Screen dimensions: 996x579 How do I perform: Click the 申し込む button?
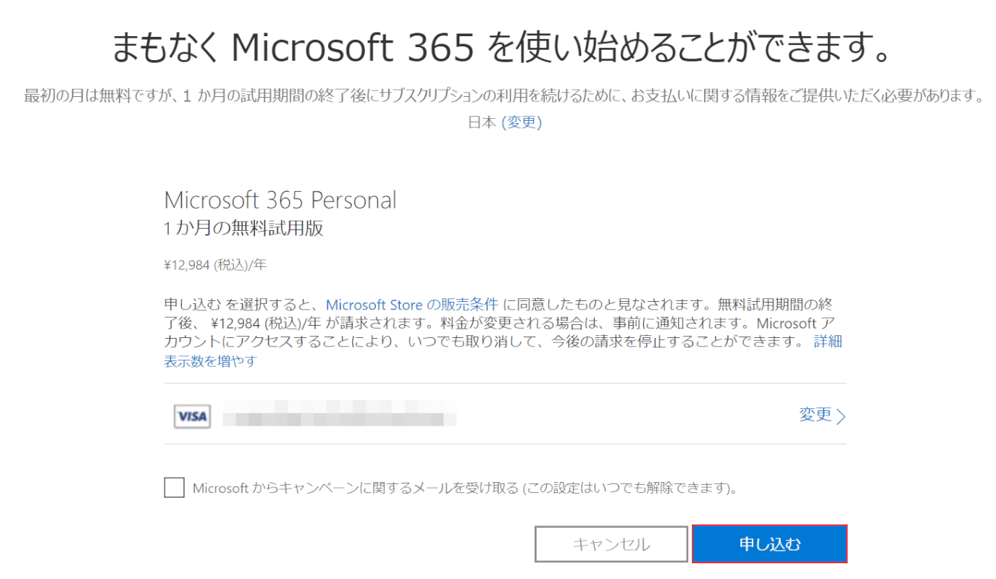769,544
